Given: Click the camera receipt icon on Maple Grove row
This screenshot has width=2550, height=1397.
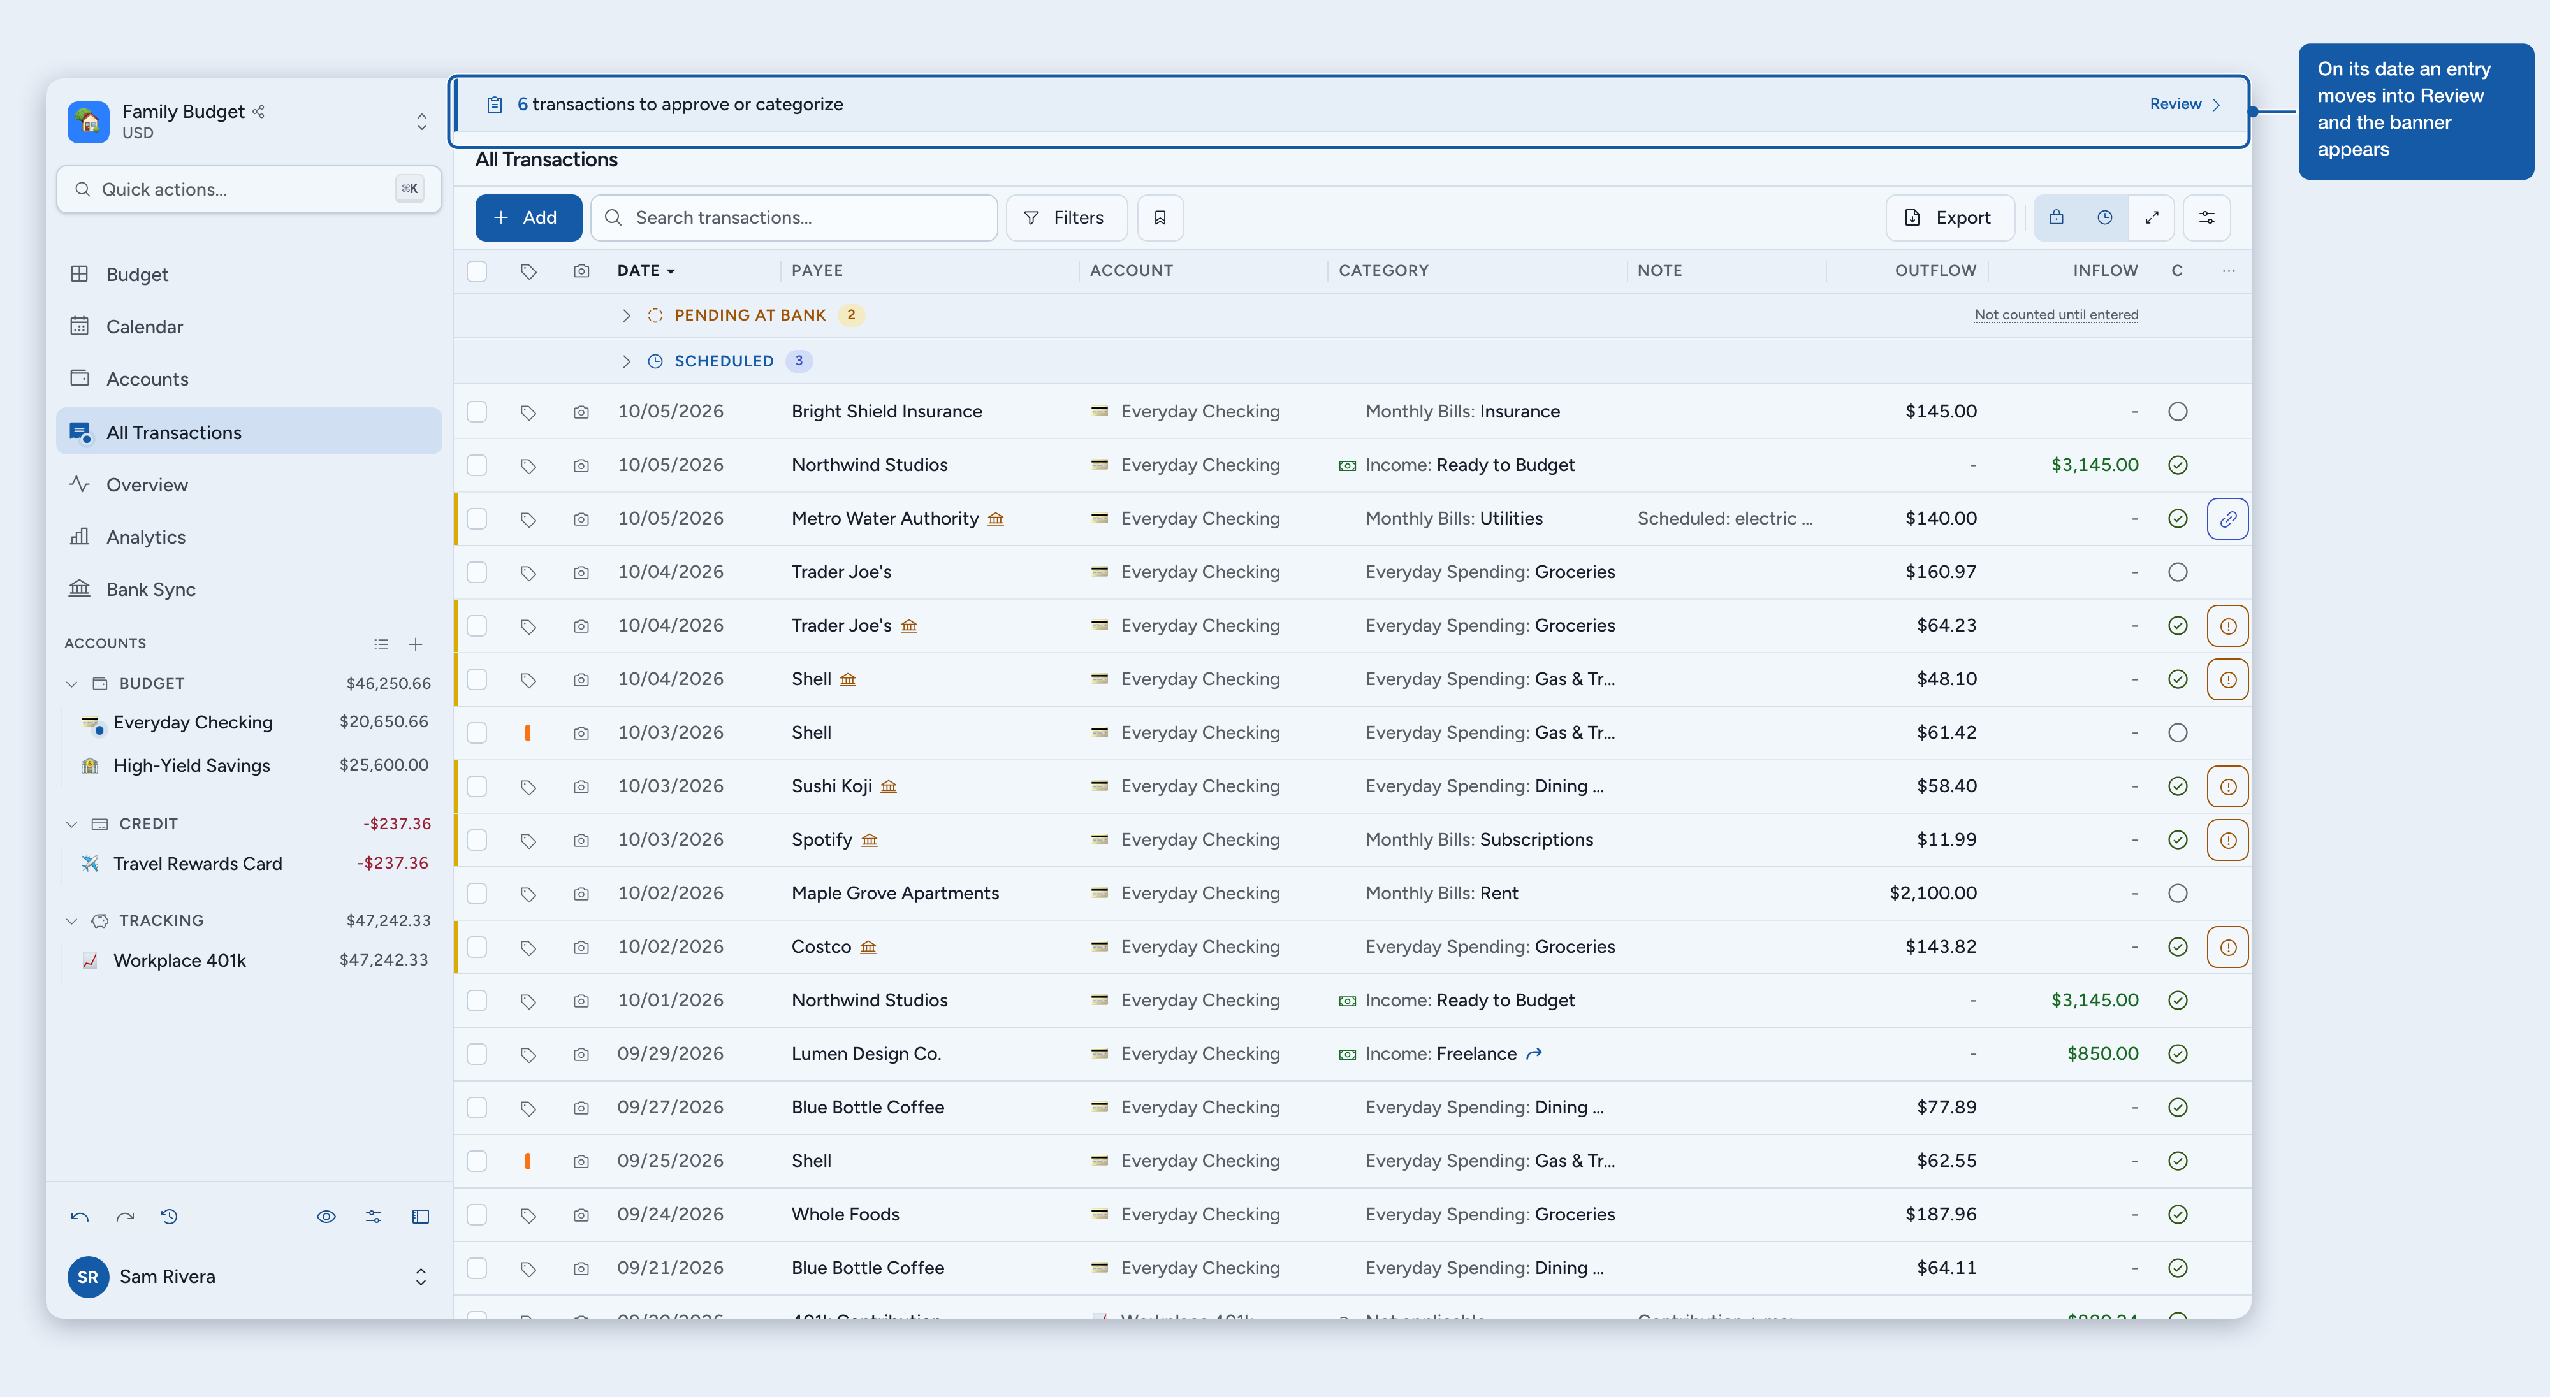Looking at the screenshot, I should [581, 894].
